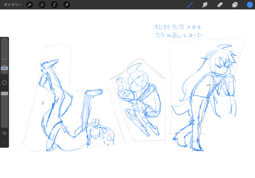Select the Smudge finger tool
The width and height of the screenshot is (255, 178).
[205, 5]
